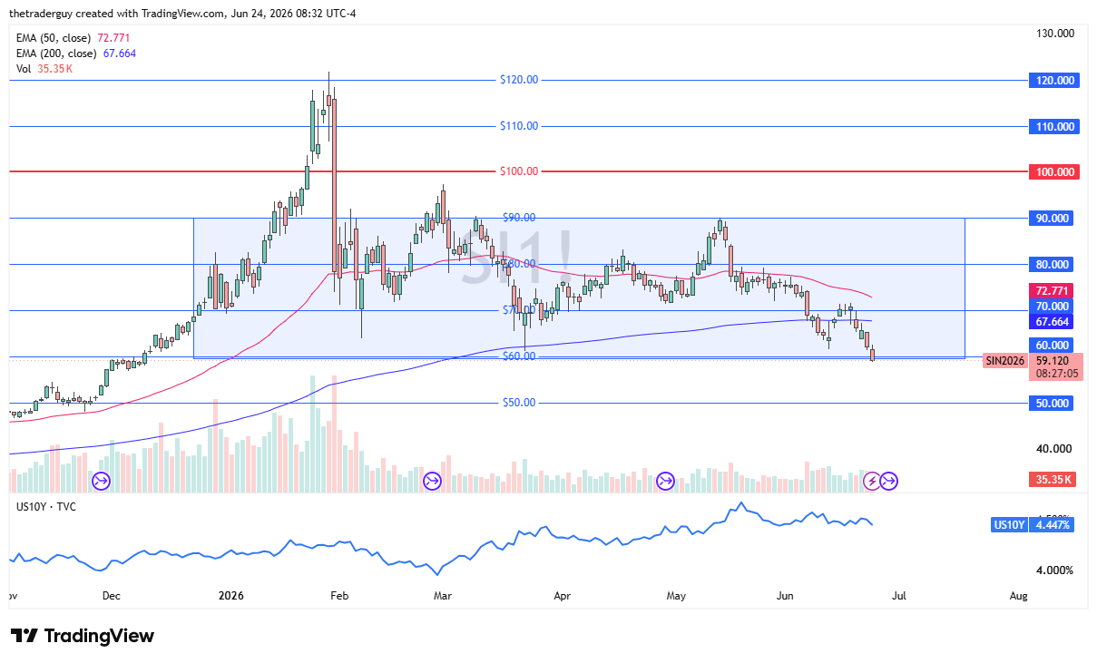Click the 4.447% yield value label

pos(1052,525)
